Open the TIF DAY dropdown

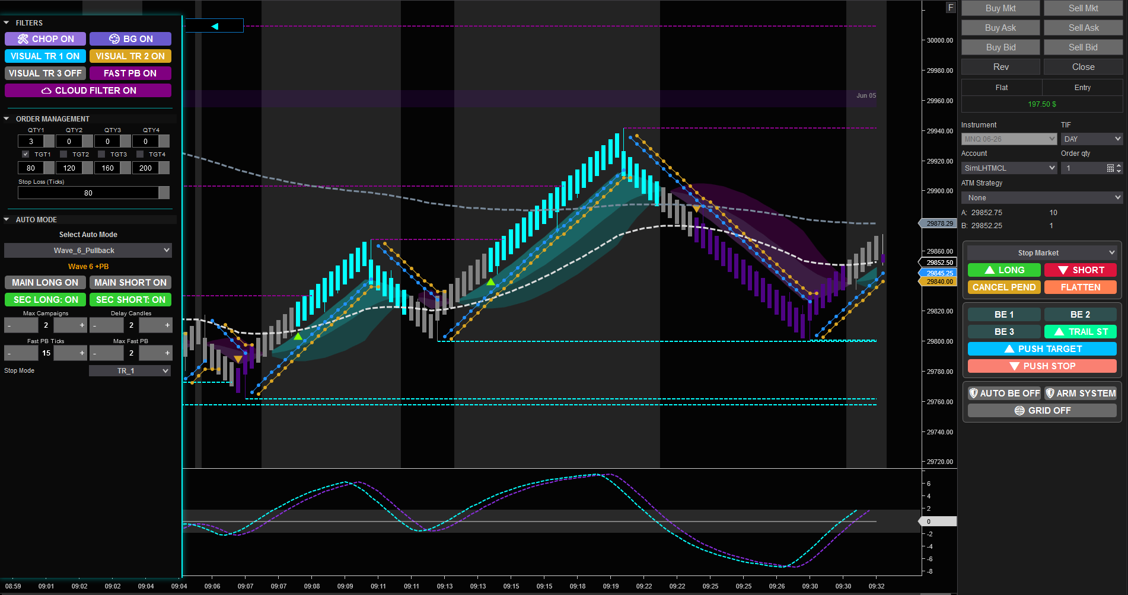tap(1092, 139)
